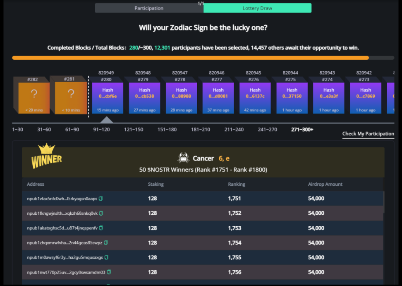Select the Lottery Draw tab
Viewport: 402px width, 286px height.
click(257, 8)
